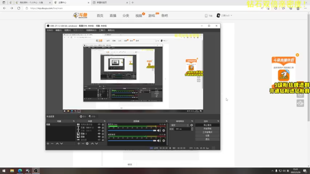Open the microphone channel gear settings in mixer

[164, 130]
